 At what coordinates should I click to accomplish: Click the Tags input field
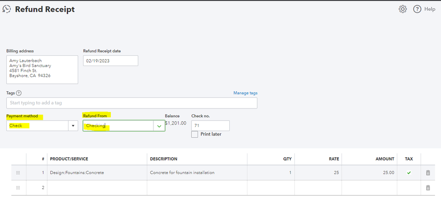tap(132, 103)
